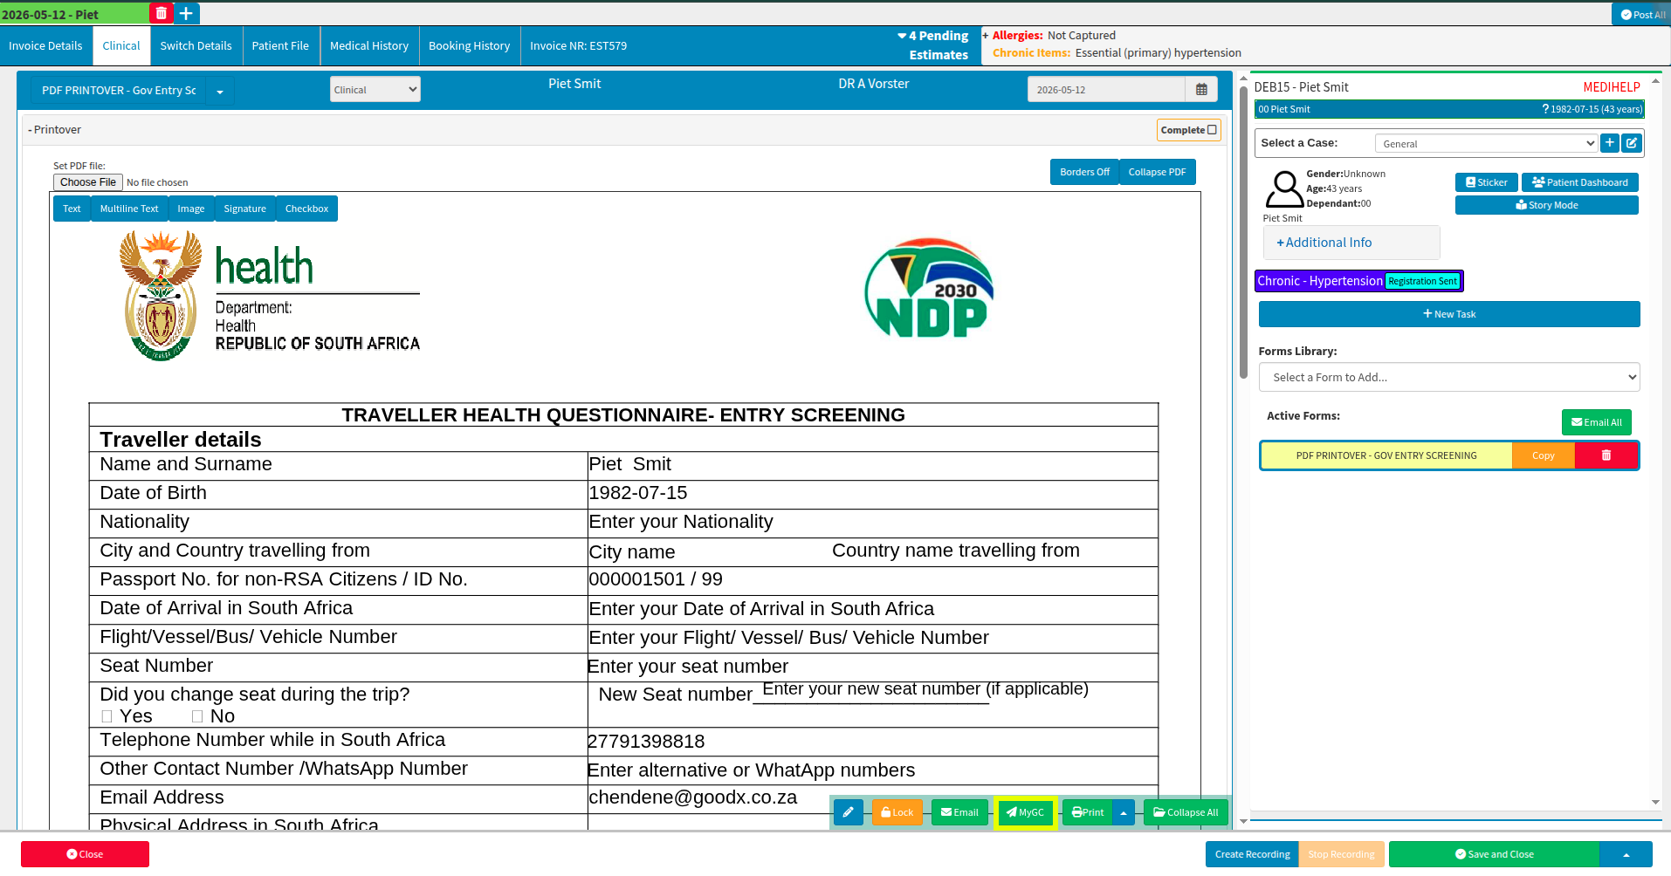Click the Enter your seat number field
The image size is (1671, 876).
click(688, 667)
